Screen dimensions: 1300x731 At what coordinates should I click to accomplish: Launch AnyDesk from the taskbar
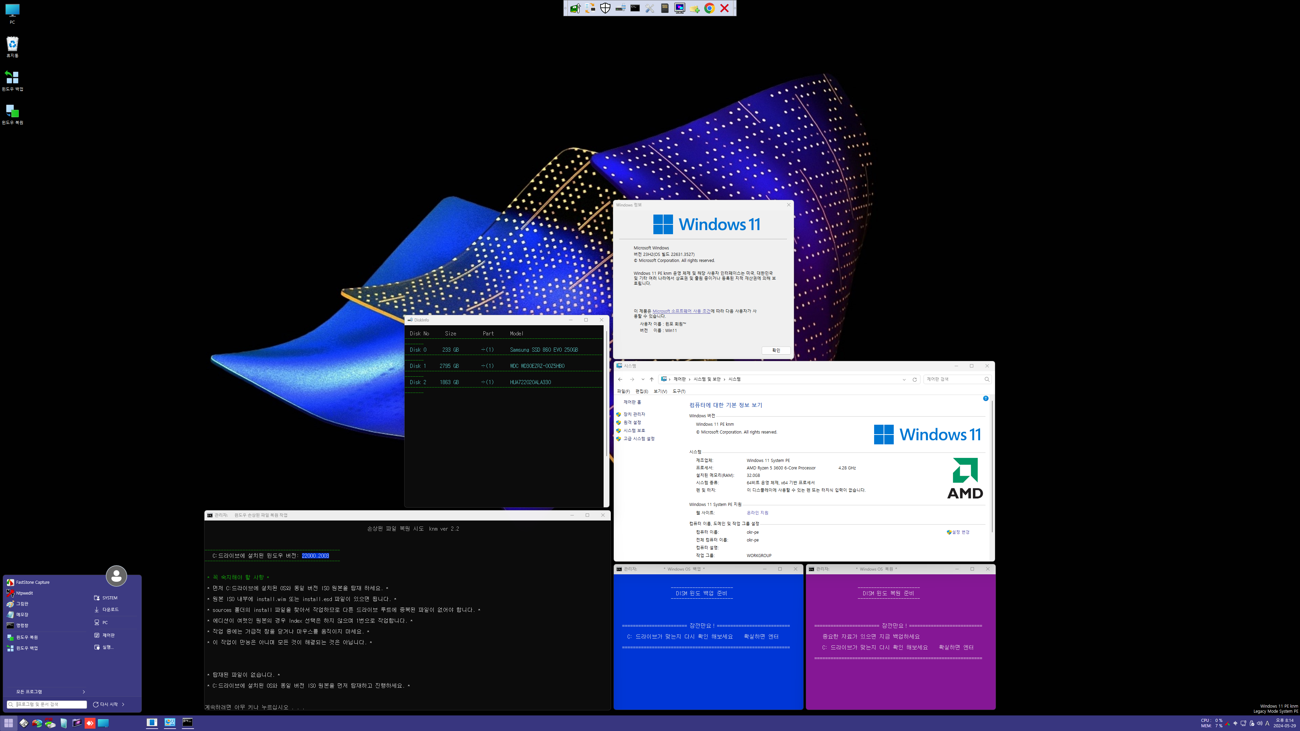point(90,723)
